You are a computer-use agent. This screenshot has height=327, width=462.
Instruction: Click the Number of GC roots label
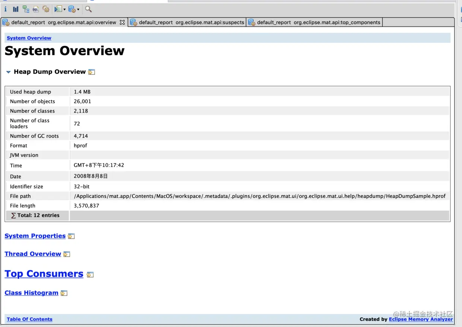[x=34, y=136]
